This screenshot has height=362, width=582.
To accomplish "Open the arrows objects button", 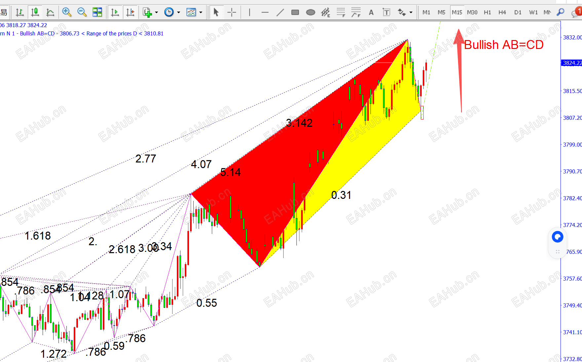I will click(x=402, y=13).
